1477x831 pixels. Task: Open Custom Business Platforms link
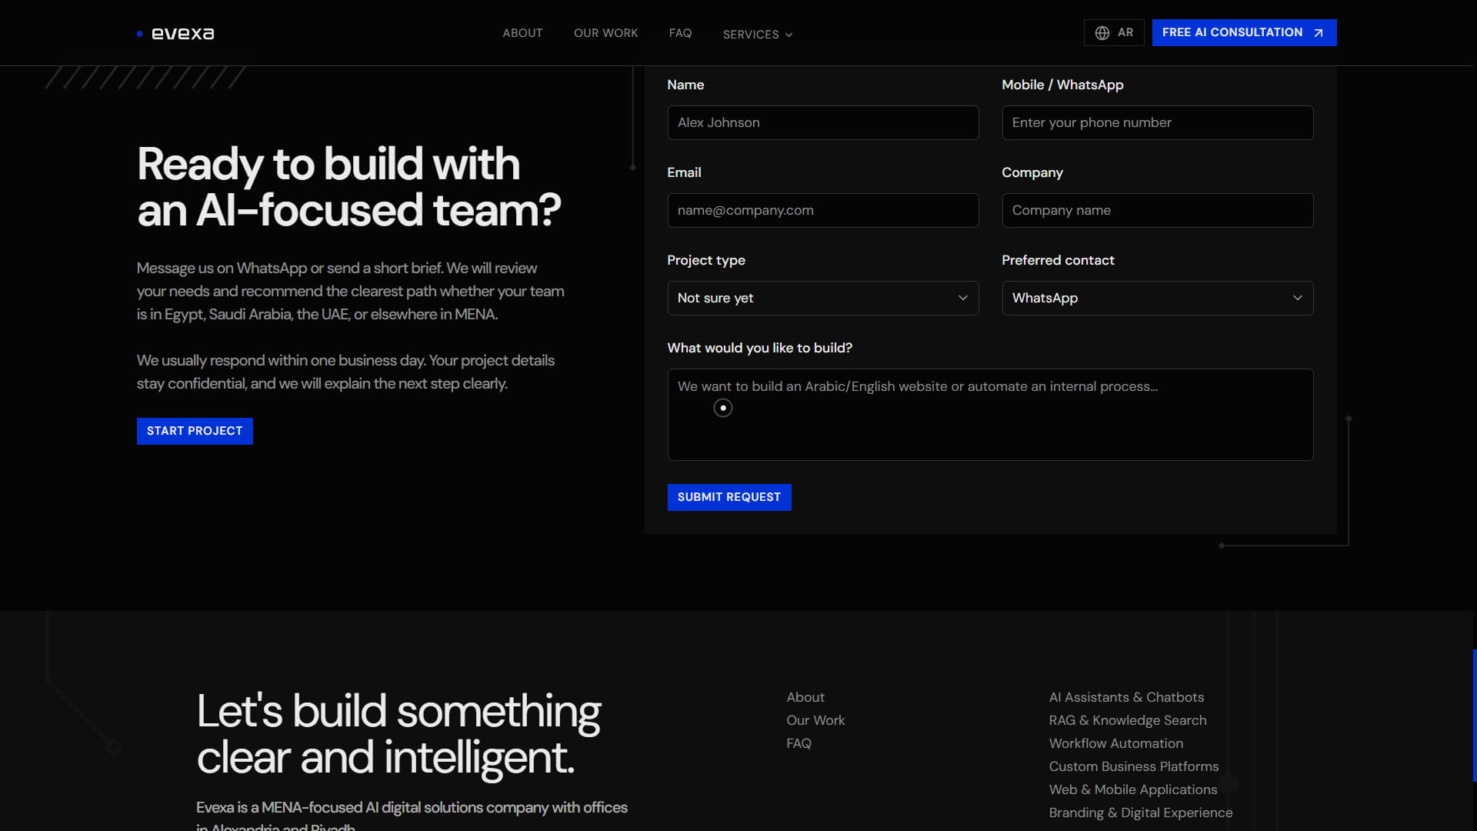[x=1133, y=766]
